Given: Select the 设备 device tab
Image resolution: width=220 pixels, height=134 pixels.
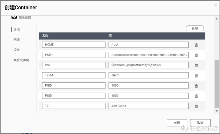Looking at the screenshot, I should pos(16,50).
